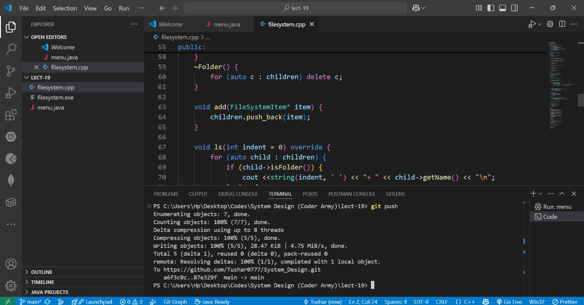Viewport: 584px width, 305px height.
Task: Open the Spring Boot dashboard power icon
Action: tap(11, 136)
